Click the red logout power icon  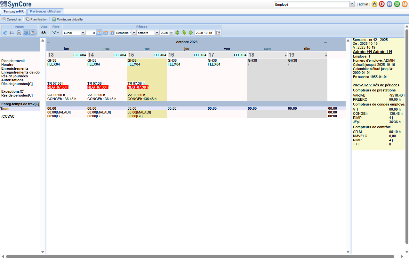click(x=382, y=4)
